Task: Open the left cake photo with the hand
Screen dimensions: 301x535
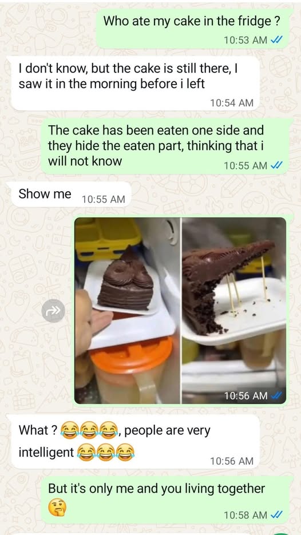Action: (127, 311)
